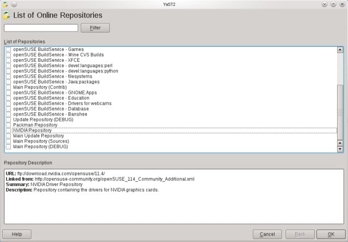Click the Back button
The width and height of the screenshot is (348, 242).
300,234
